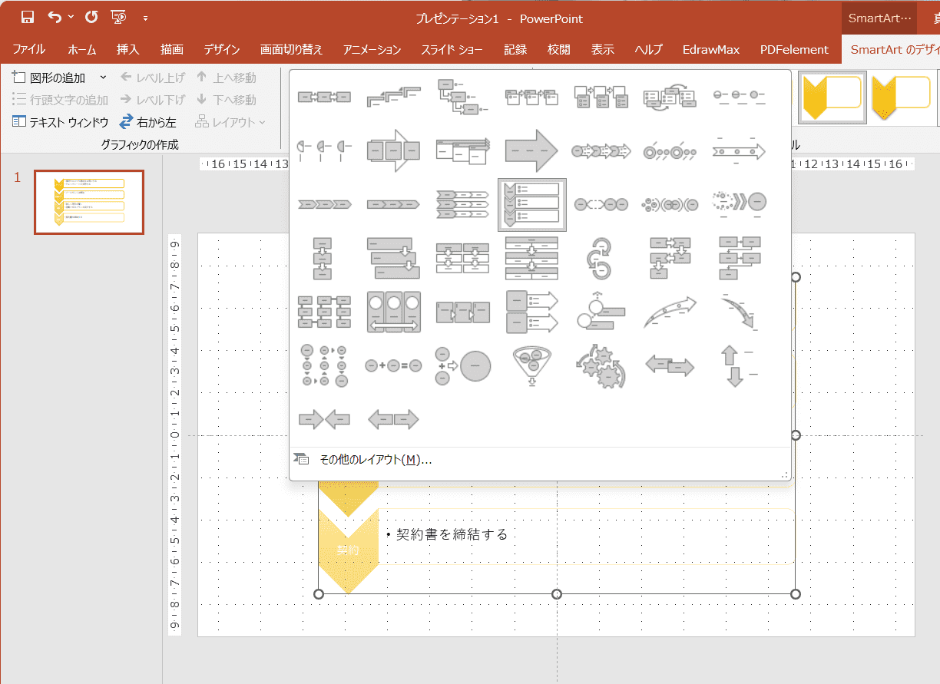The height and width of the screenshot is (684, 940).
Task: Select the second yellow SmartArt style swatch
Action: tap(902, 97)
